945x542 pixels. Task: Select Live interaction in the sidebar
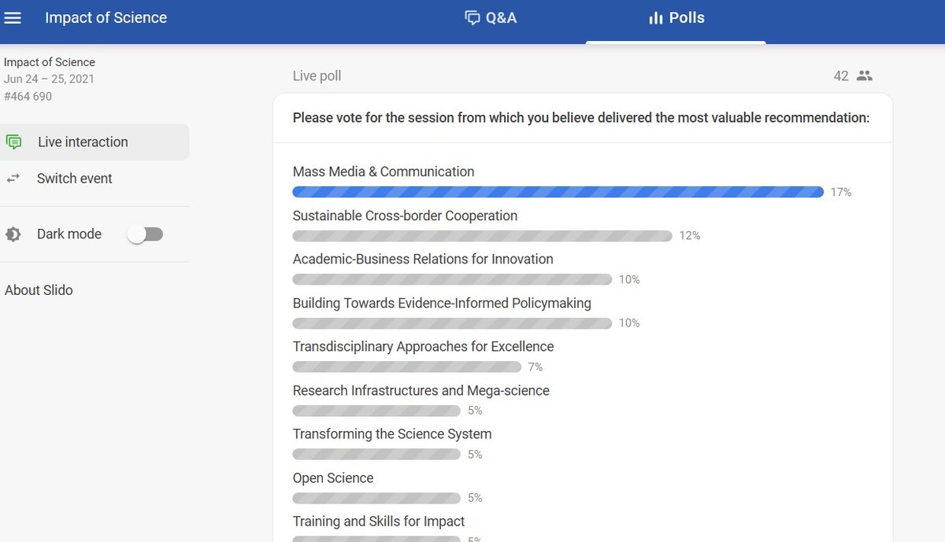click(x=82, y=142)
